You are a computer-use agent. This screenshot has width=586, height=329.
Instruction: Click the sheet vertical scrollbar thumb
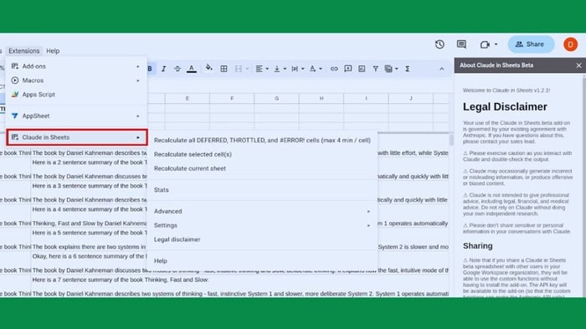pos(451,140)
